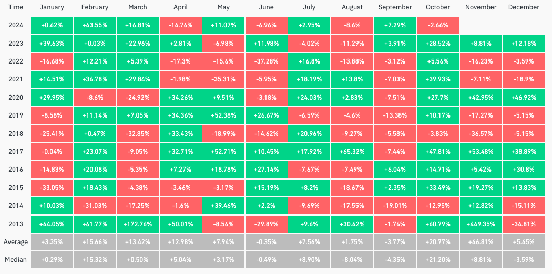This screenshot has height=274, width=552.
Task: Select the +43.55% February 2024 cell
Action: [95, 25]
